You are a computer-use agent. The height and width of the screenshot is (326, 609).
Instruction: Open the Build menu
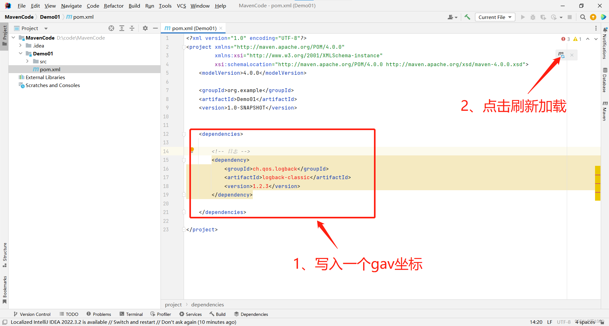coord(134,6)
